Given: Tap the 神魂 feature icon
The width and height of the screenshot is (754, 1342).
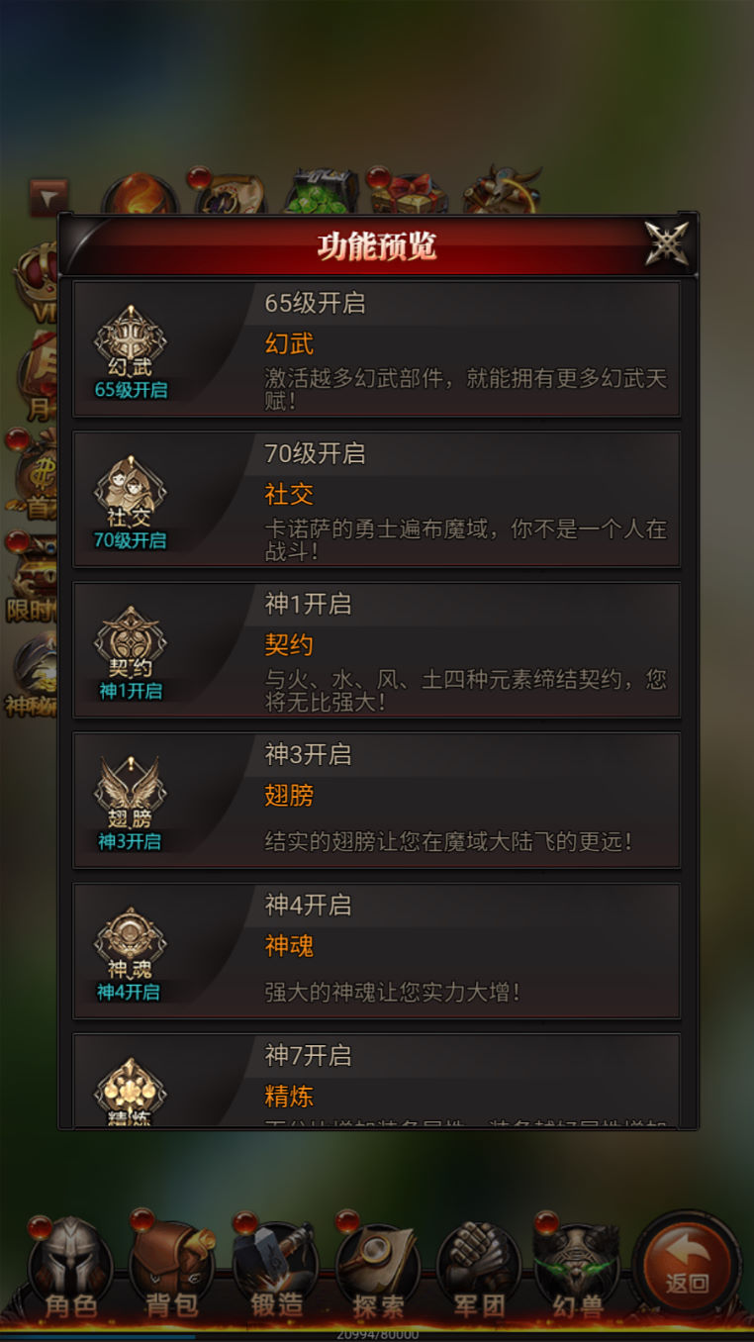Looking at the screenshot, I should click(x=131, y=953).
